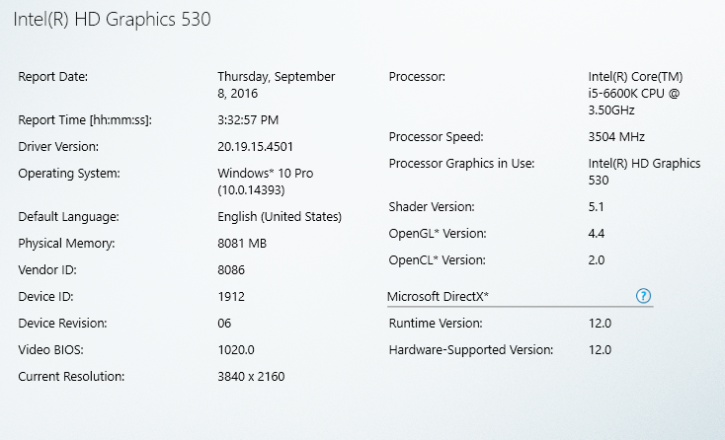Click the Video BIOS value 1020.0
Image resolution: width=725 pixels, height=440 pixels.
pyautogui.click(x=236, y=350)
